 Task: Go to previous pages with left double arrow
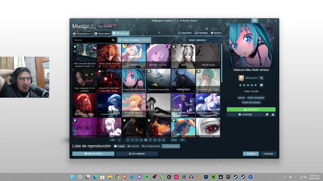tap(113, 140)
